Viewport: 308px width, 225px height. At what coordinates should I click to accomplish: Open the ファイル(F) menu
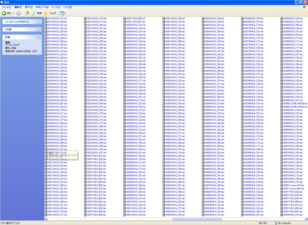pyautogui.click(x=6, y=7)
